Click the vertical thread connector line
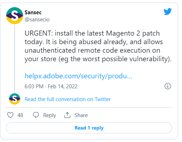 coord(15,59)
